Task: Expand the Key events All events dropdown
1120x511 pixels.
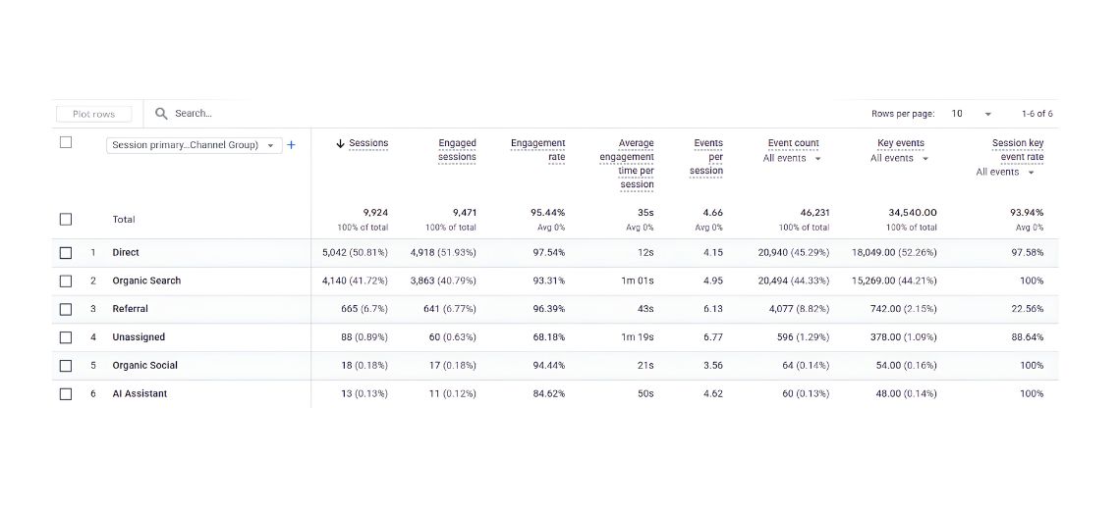Action: pos(899,158)
